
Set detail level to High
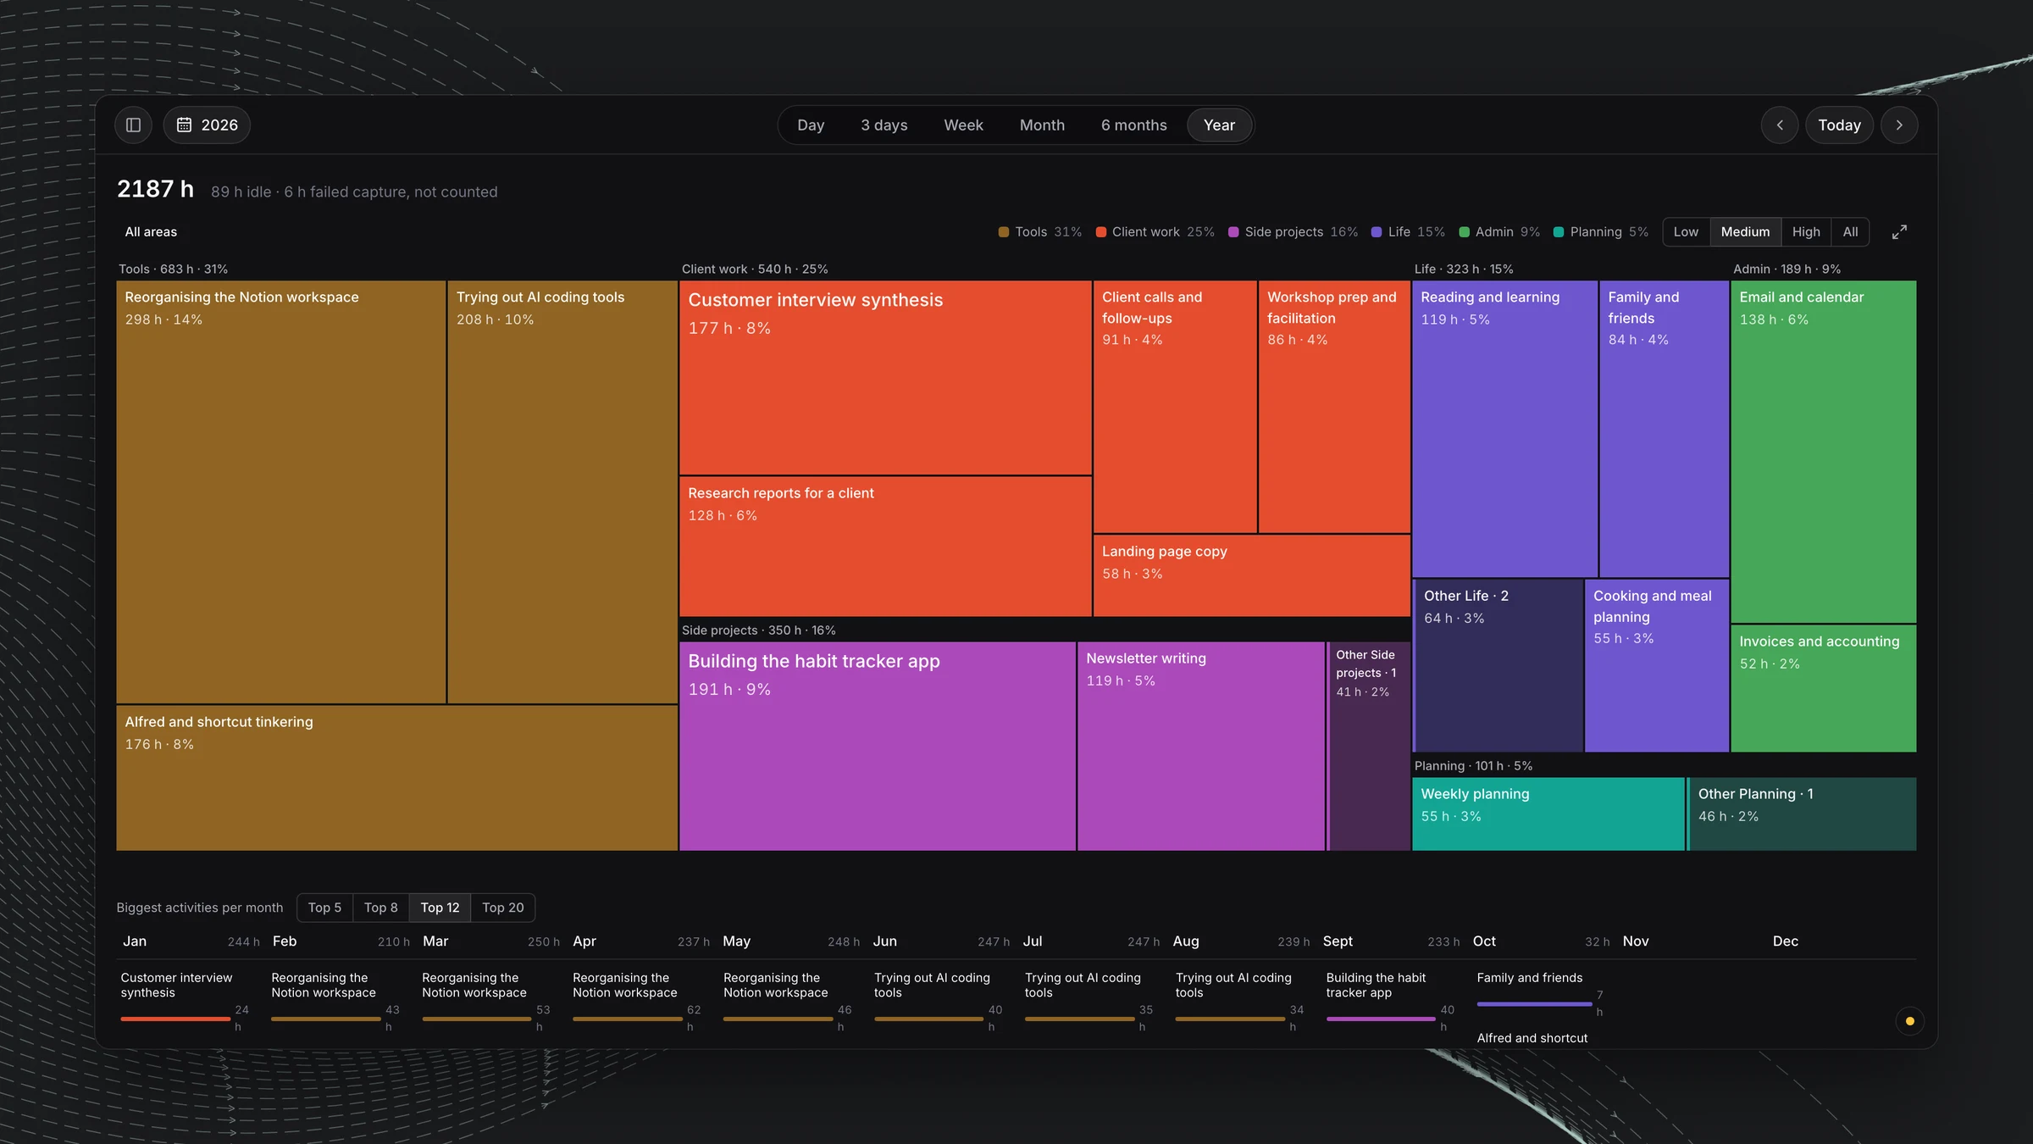point(1806,232)
